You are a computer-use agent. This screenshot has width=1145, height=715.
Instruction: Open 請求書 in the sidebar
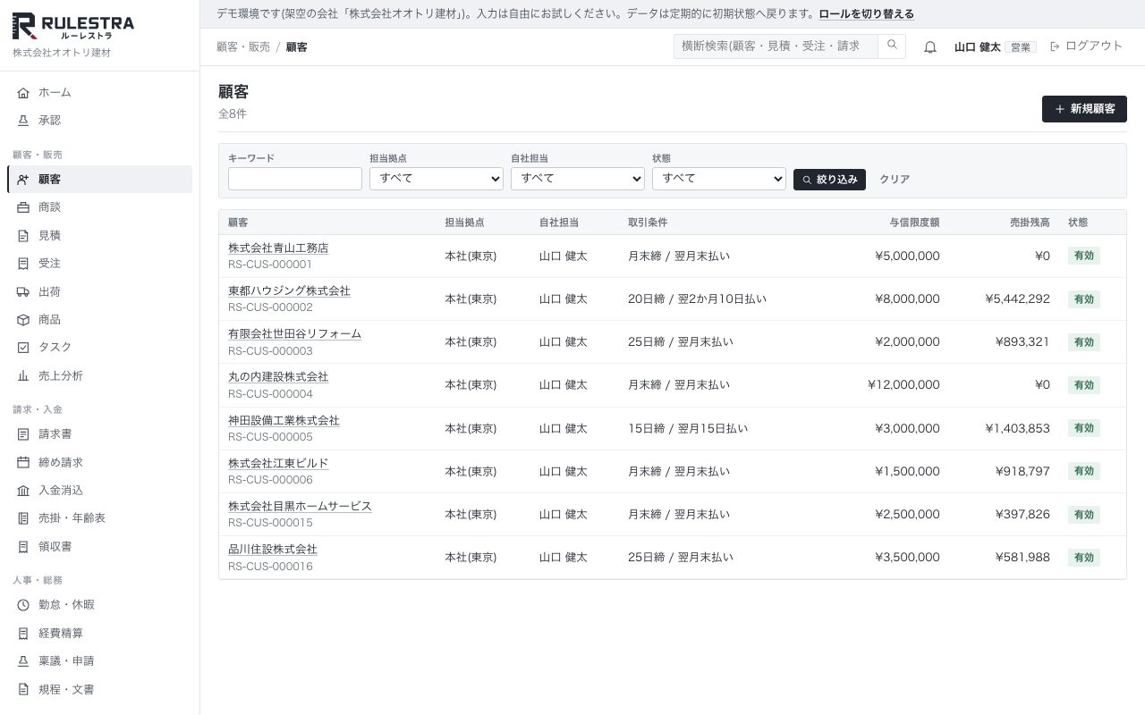pos(99,434)
